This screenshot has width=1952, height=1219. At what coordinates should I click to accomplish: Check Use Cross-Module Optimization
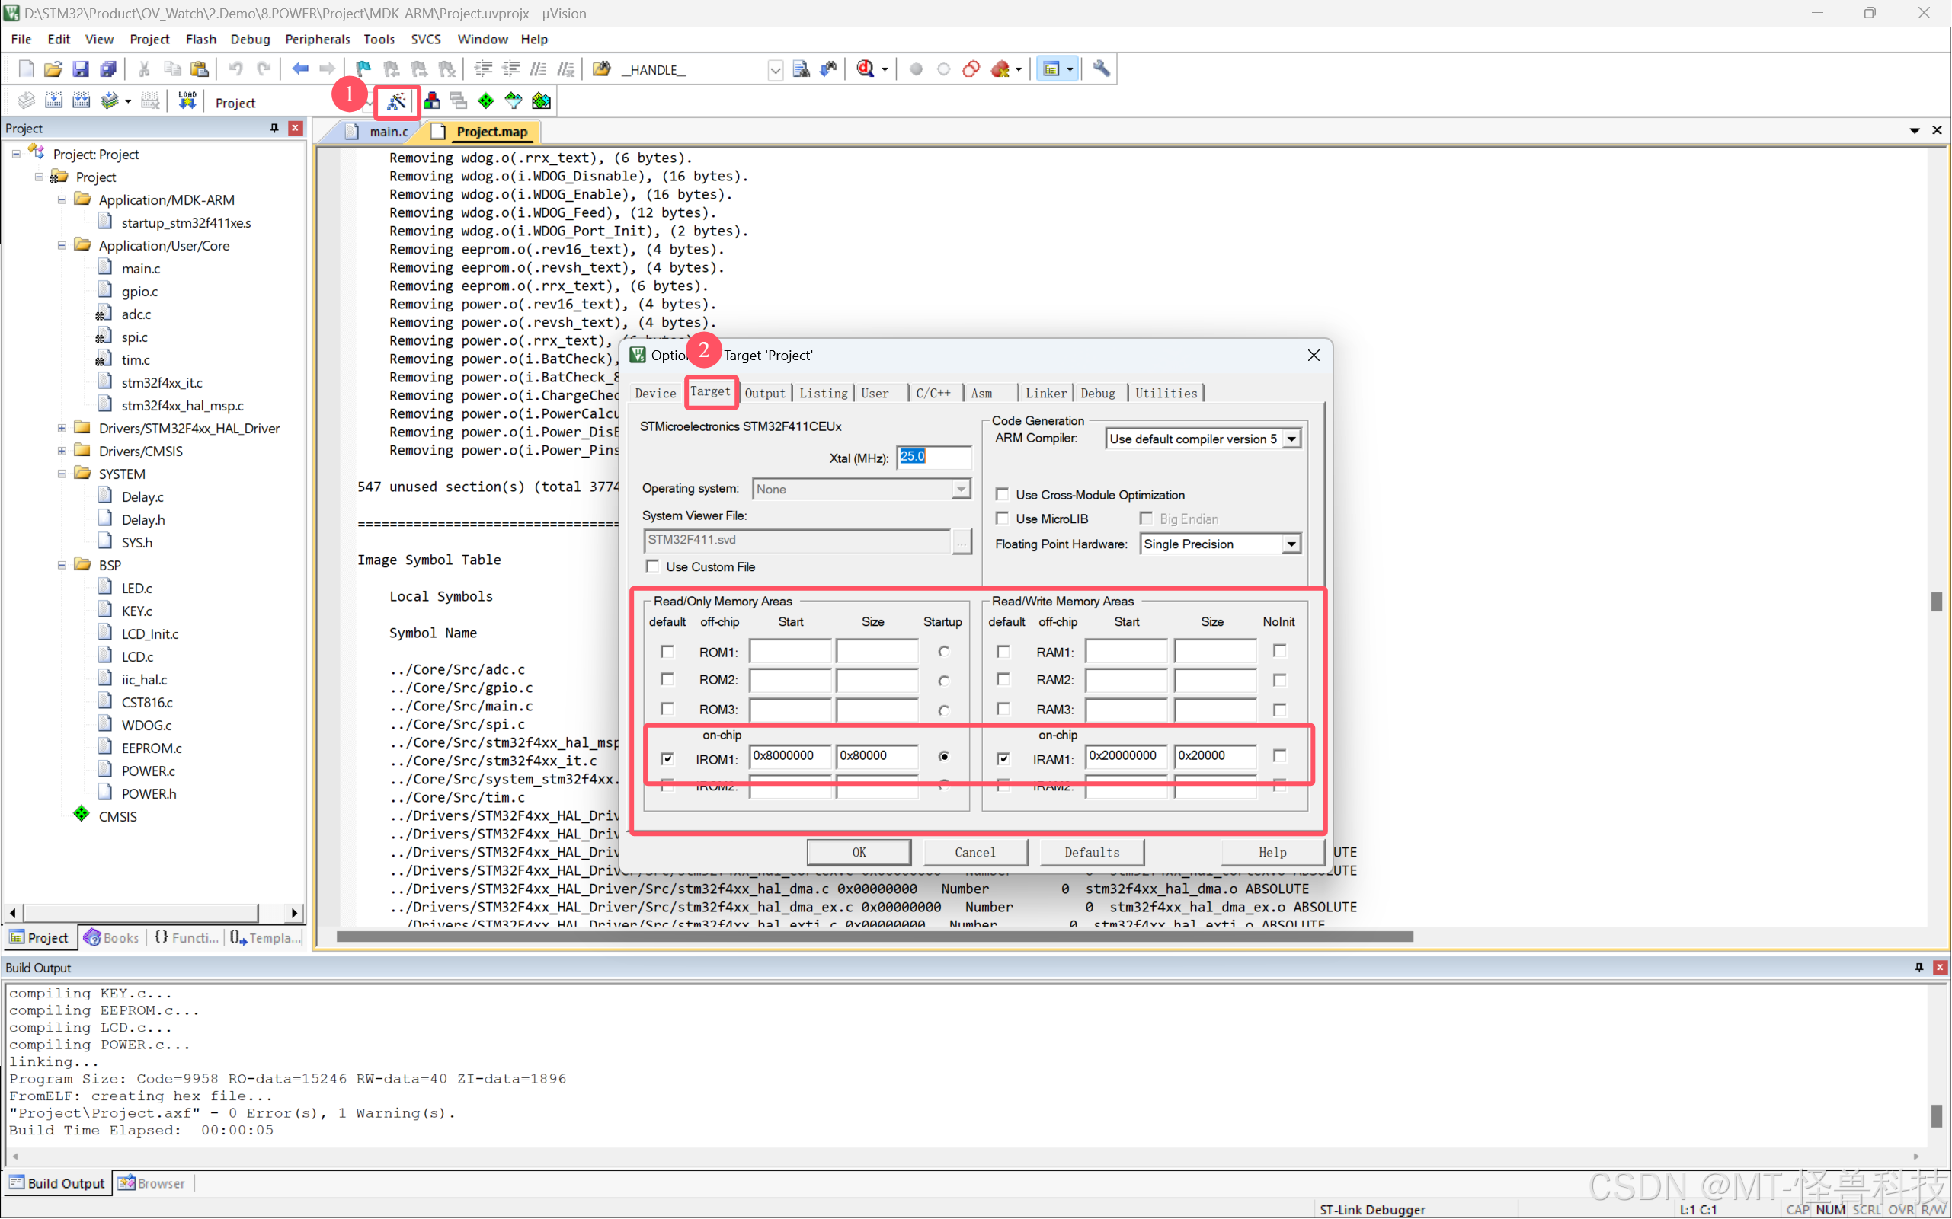pos(1003,494)
